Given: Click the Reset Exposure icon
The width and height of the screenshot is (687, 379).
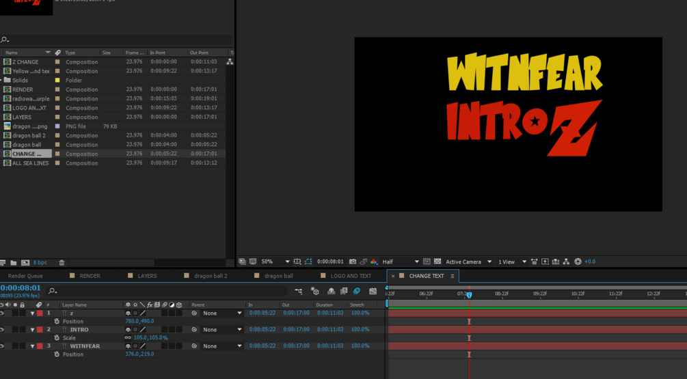Looking at the screenshot, I should pyautogui.click(x=578, y=262).
